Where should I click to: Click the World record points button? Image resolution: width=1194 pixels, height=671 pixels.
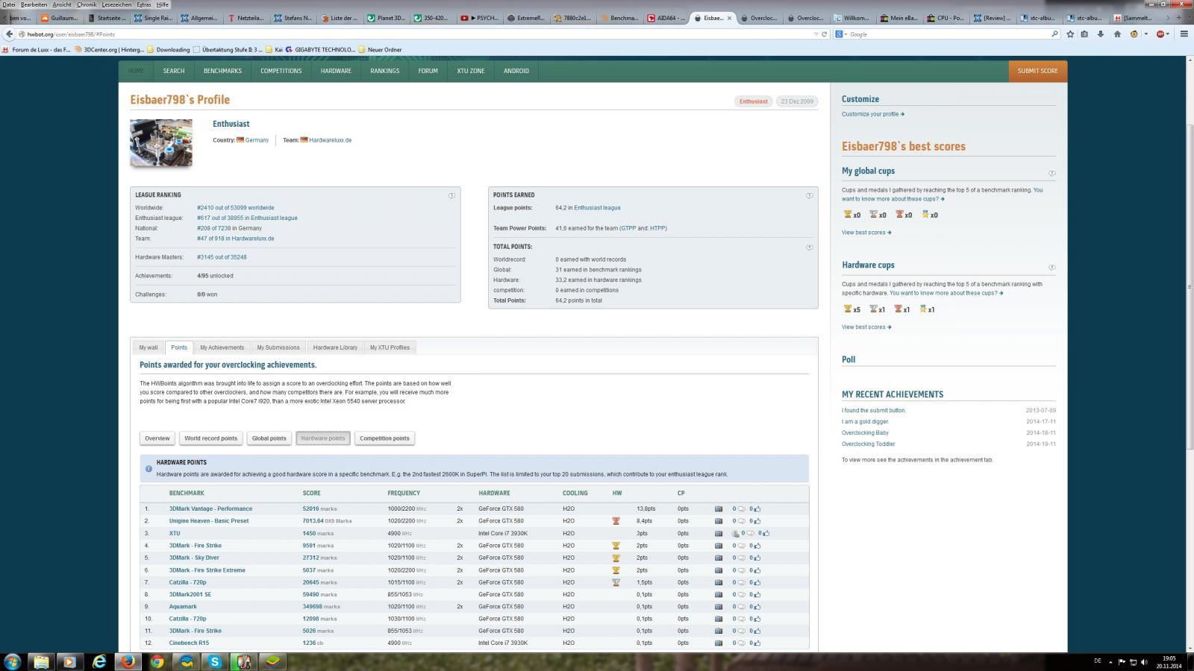click(211, 438)
